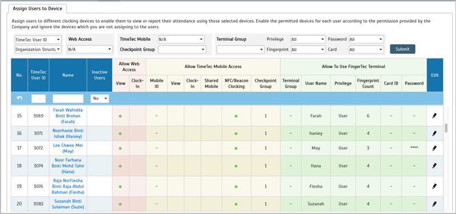The image size is (456, 214).
Task: Expand the Web Access N/A dropdown
Action: point(90,49)
